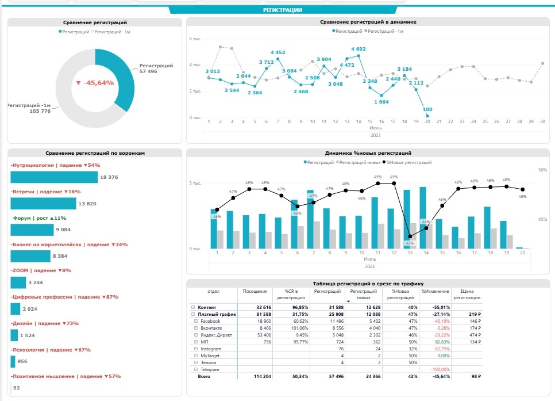Expand the Контент row in the traffic table
This screenshot has height=401, width=555.
click(x=193, y=307)
